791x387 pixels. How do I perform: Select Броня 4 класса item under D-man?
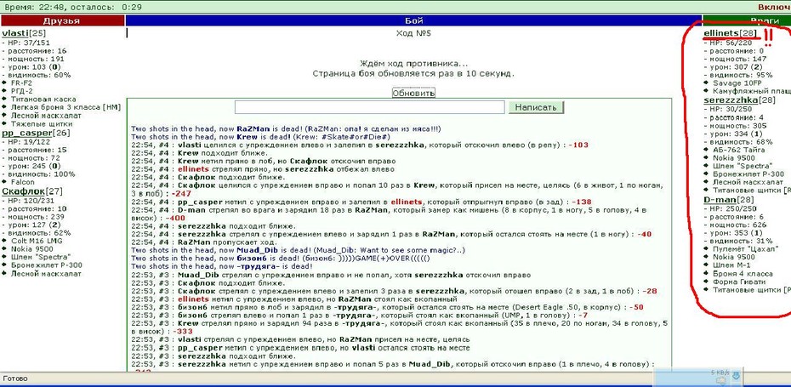(743, 274)
